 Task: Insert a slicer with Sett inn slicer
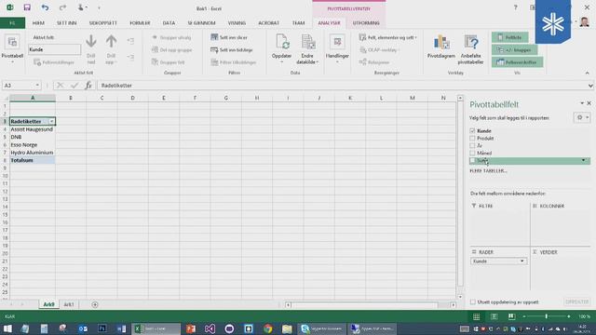[229, 37]
